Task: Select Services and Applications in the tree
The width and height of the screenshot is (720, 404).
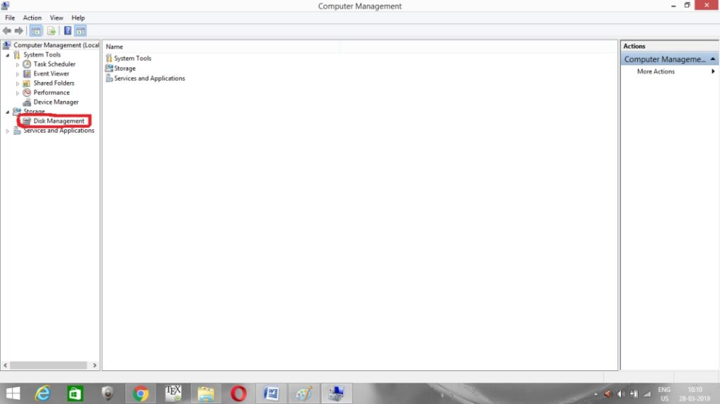Action: (59, 131)
